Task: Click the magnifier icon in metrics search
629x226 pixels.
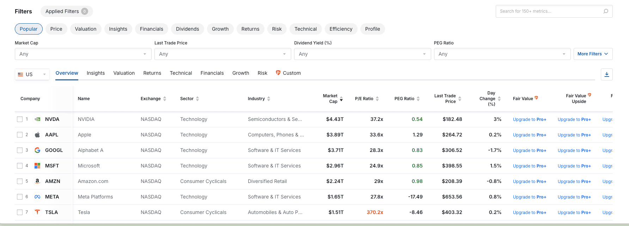Action: tap(606, 11)
